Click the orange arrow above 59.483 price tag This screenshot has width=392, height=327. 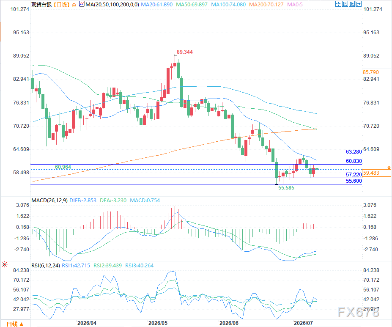coord(389,168)
